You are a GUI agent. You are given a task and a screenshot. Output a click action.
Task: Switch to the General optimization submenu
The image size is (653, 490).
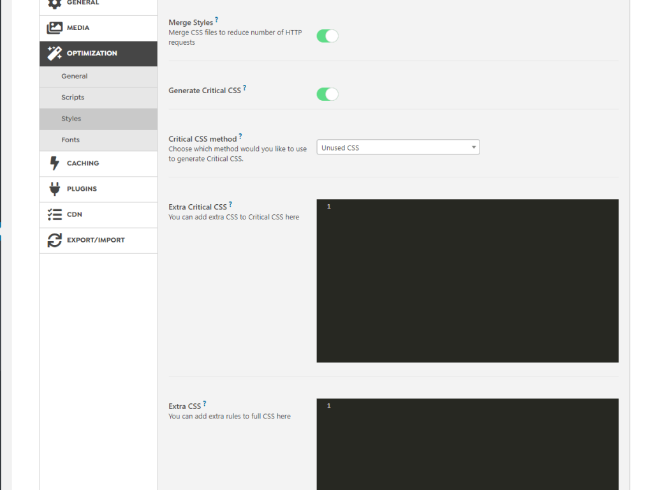pyautogui.click(x=98, y=77)
